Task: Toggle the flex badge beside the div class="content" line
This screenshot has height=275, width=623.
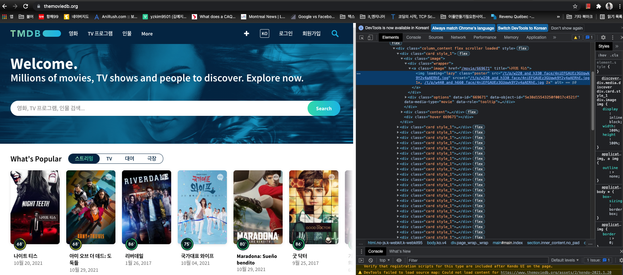Action: (x=472, y=112)
